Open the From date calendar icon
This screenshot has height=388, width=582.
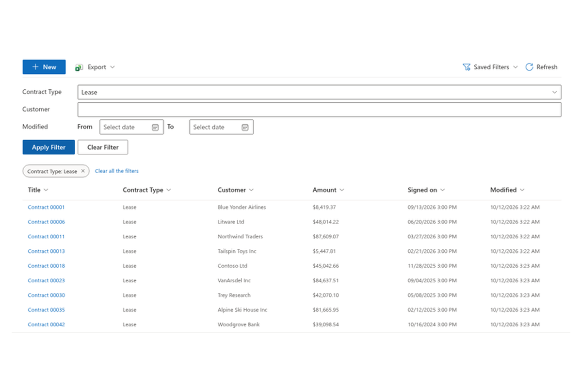pyautogui.click(x=155, y=127)
